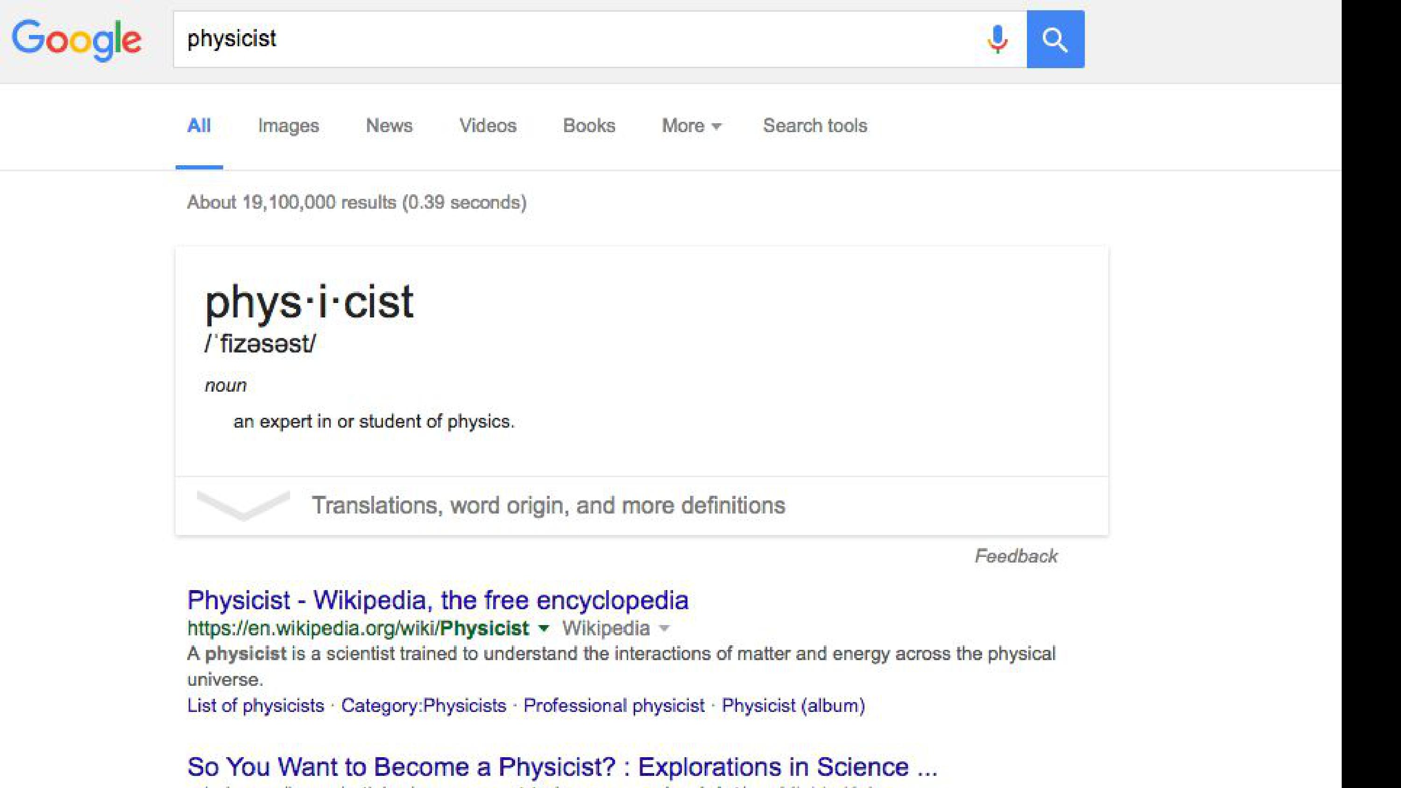Click the Feedback link

pyautogui.click(x=1016, y=556)
